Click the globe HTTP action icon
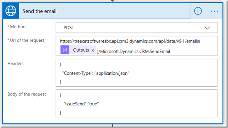 pos(11,11)
